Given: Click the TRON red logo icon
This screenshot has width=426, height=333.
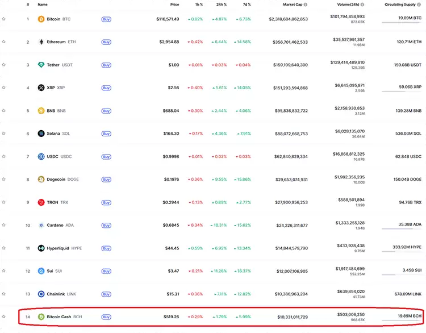Looking at the screenshot, I should (x=41, y=202).
